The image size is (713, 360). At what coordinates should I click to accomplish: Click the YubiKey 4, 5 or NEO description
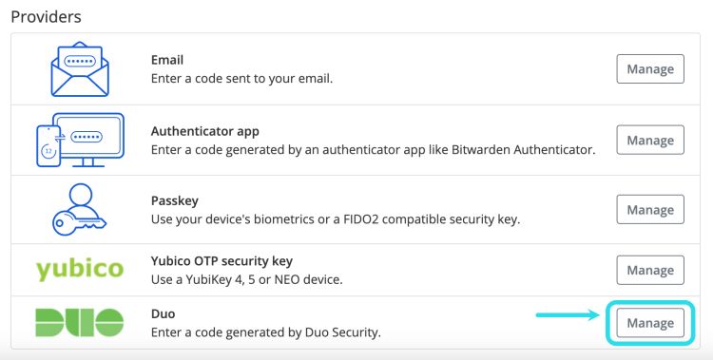(x=247, y=279)
